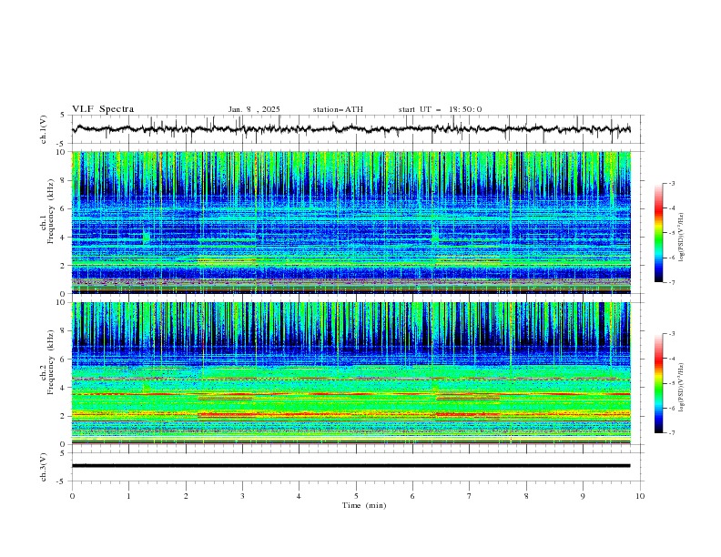Viewport: 721px width, 557px height.
Task: Click the ch.2 spectrogram color scale bar
Action: [x=658, y=383]
